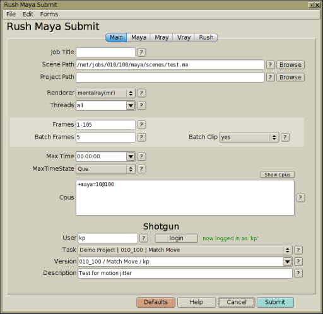Open the Forms menu
The image size is (323, 314).
click(x=49, y=14)
